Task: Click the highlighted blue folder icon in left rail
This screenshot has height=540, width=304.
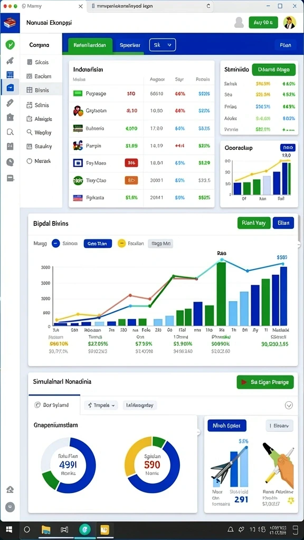Action: (x=10, y=88)
